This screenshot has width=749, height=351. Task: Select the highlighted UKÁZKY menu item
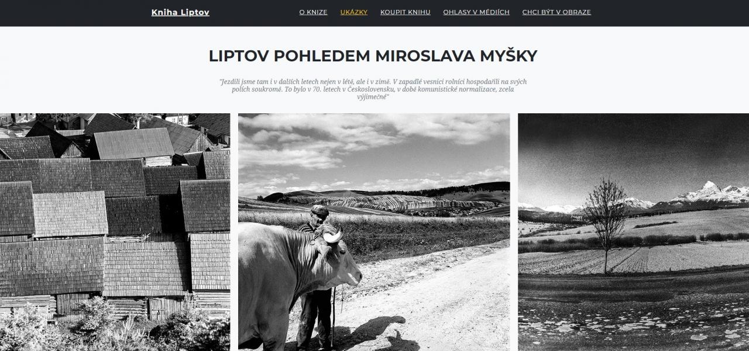354,12
